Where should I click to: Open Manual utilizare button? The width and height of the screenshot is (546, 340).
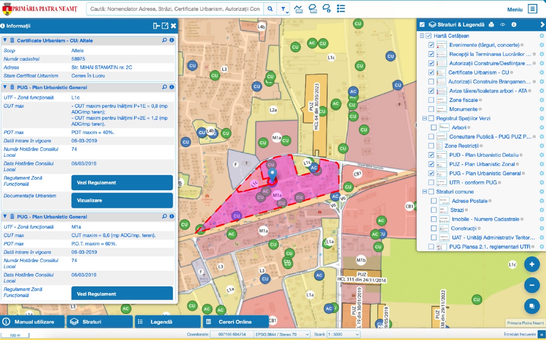click(x=33, y=321)
